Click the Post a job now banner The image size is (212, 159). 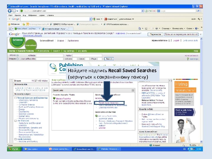[x=185, y=112]
